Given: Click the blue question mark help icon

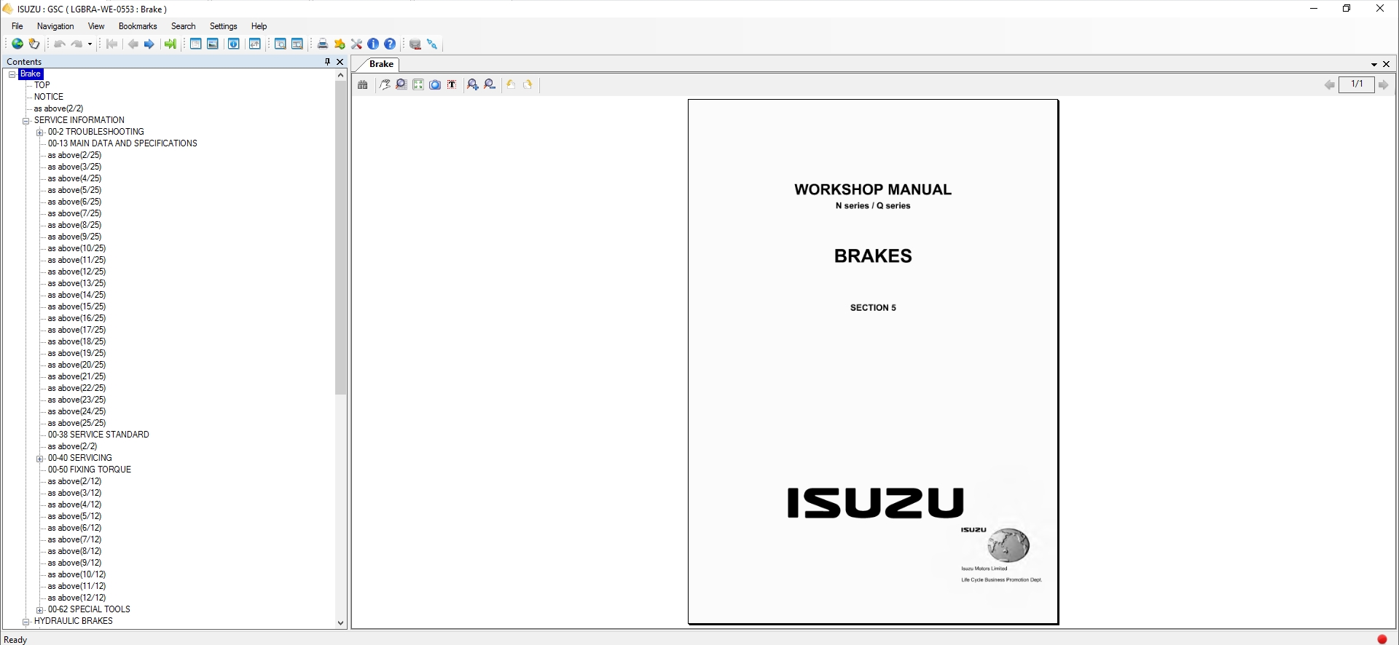Looking at the screenshot, I should [x=390, y=44].
